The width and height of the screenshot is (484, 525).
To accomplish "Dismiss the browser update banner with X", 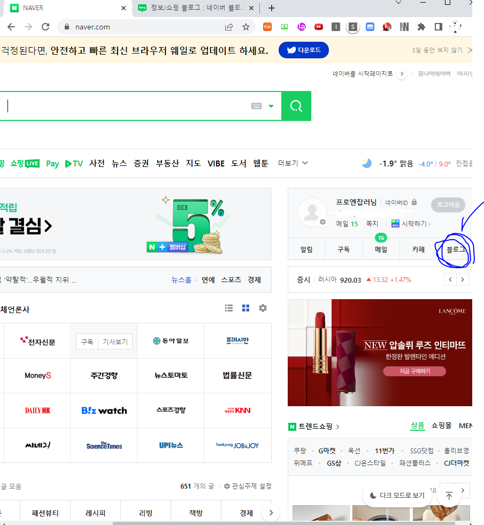I will (x=470, y=50).
